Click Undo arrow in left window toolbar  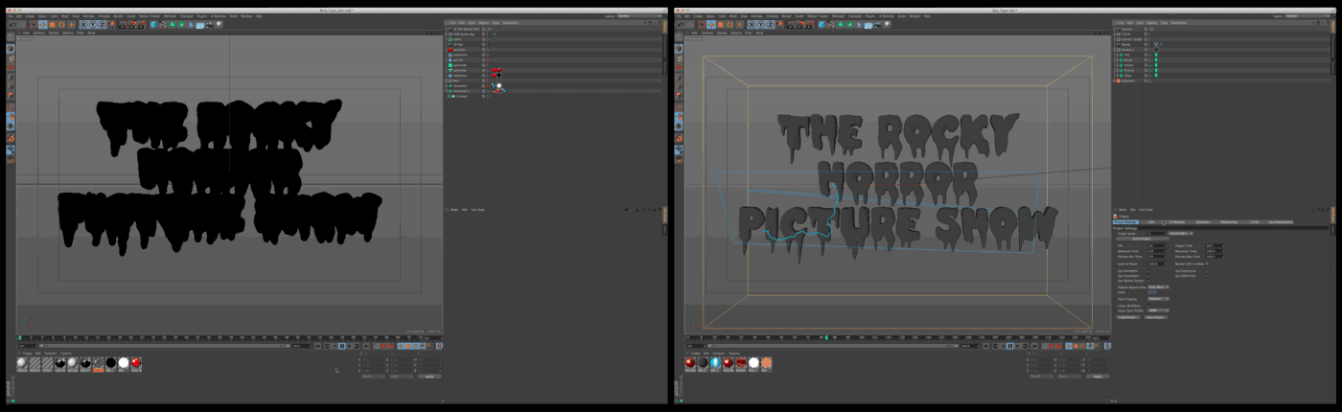point(13,25)
